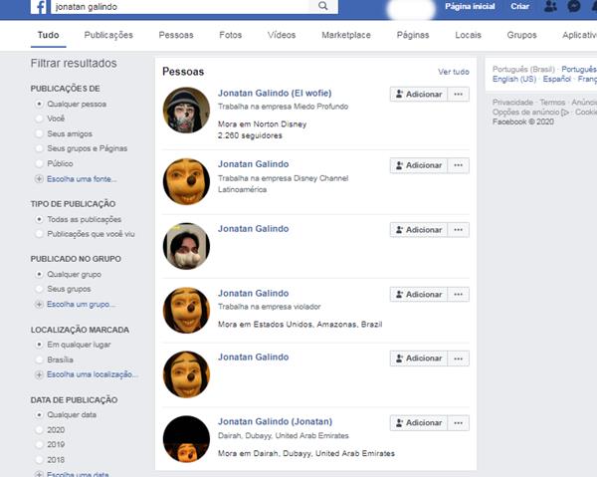Switch to the Pessoas tab
597x477 pixels.
tap(176, 35)
